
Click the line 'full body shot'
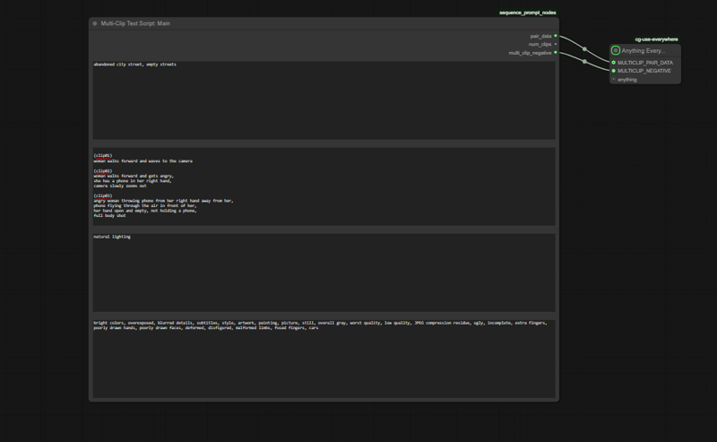coord(109,215)
